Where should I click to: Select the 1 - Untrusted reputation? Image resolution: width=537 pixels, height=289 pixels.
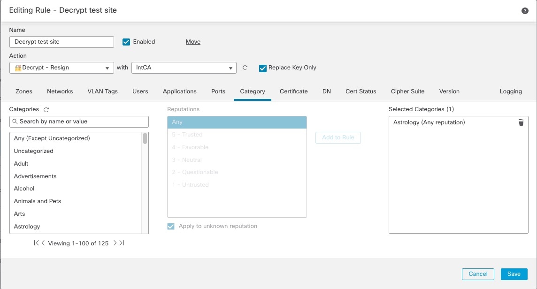(x=237, y=185)
